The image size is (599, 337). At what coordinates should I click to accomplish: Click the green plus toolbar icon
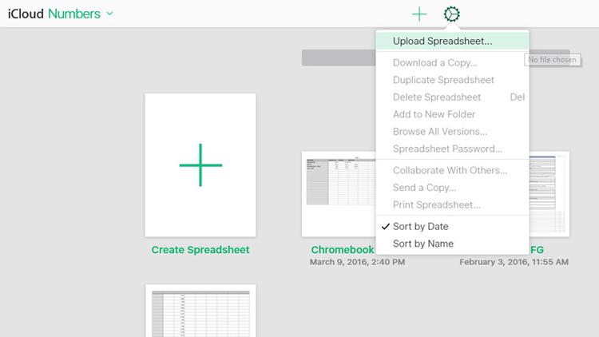tap(419, 14)
